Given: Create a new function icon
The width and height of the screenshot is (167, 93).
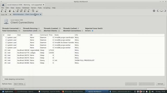Looking at the screenshot, I should (29, 11).
